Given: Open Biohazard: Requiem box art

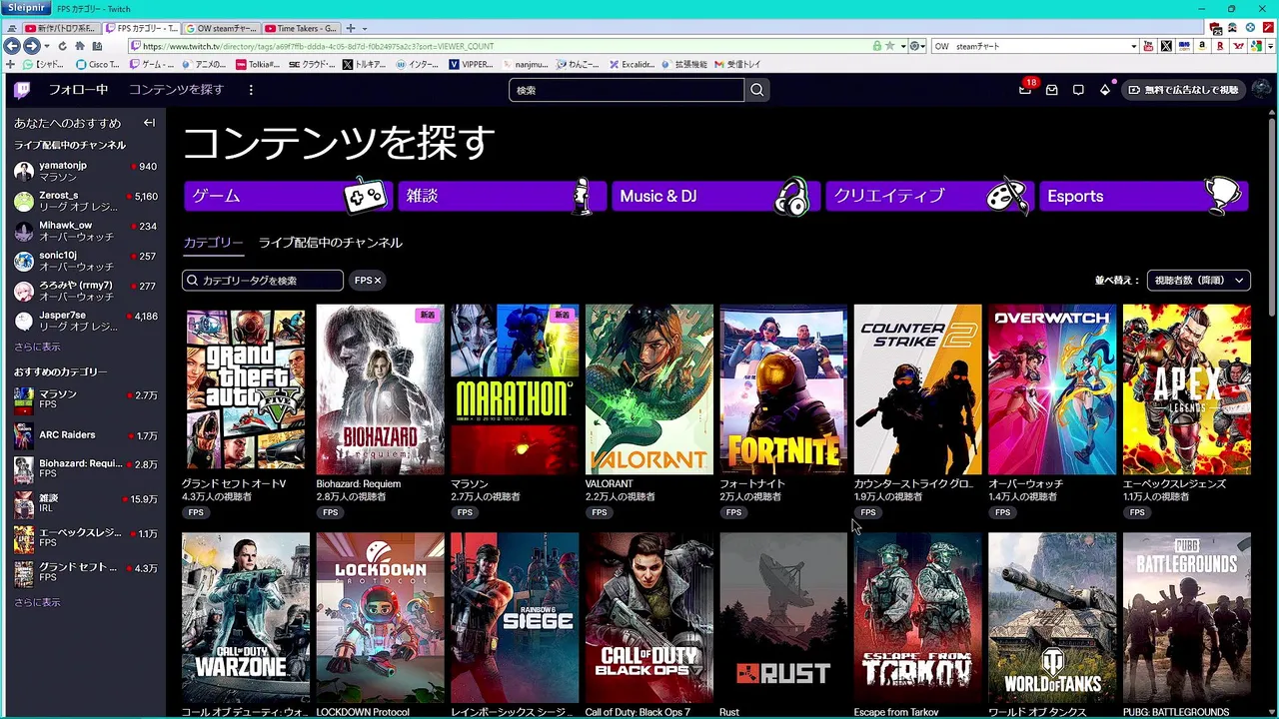Looking at the screenshot, I should click(380, 389).
